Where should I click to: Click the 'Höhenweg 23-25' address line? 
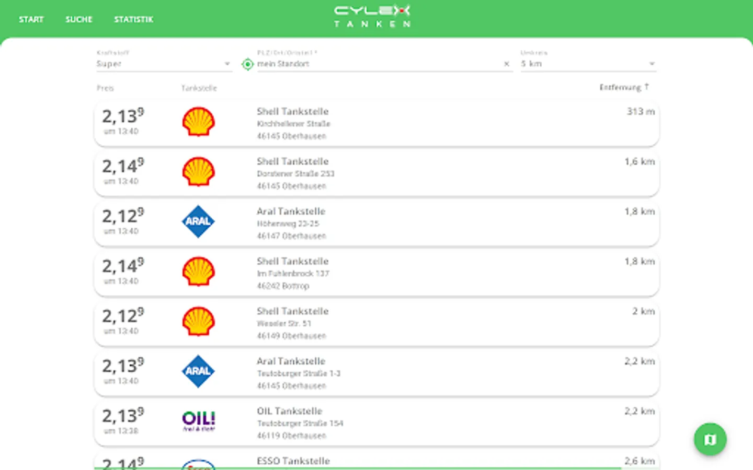[288, 224]
